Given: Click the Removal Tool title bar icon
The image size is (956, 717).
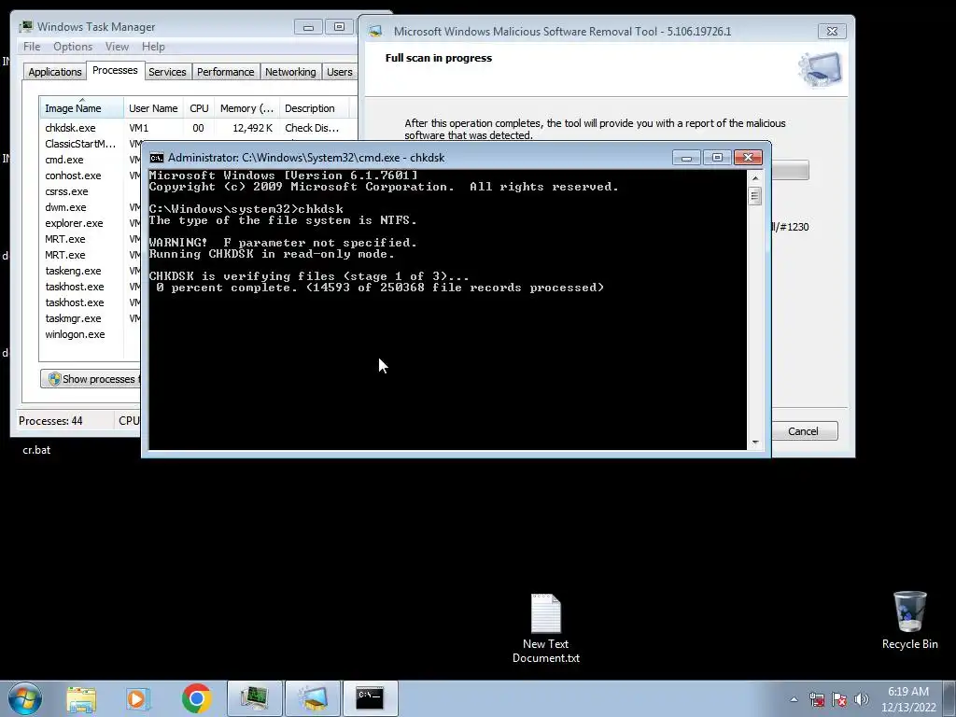Looking at the screenshot, I should 375,31.
